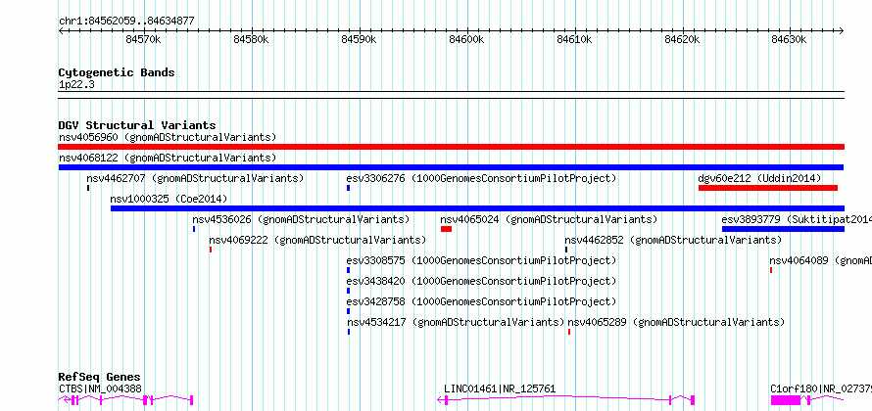Click the nsv4534217 variant label

(456, 322)
